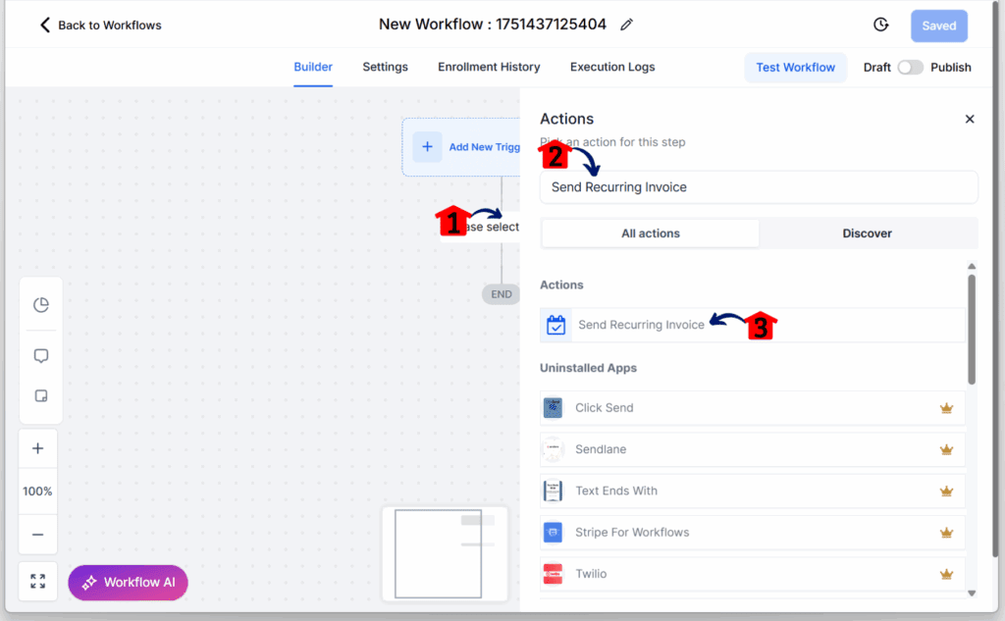
Task: Click the Text Ends With app icon
Action: point(553,491)
